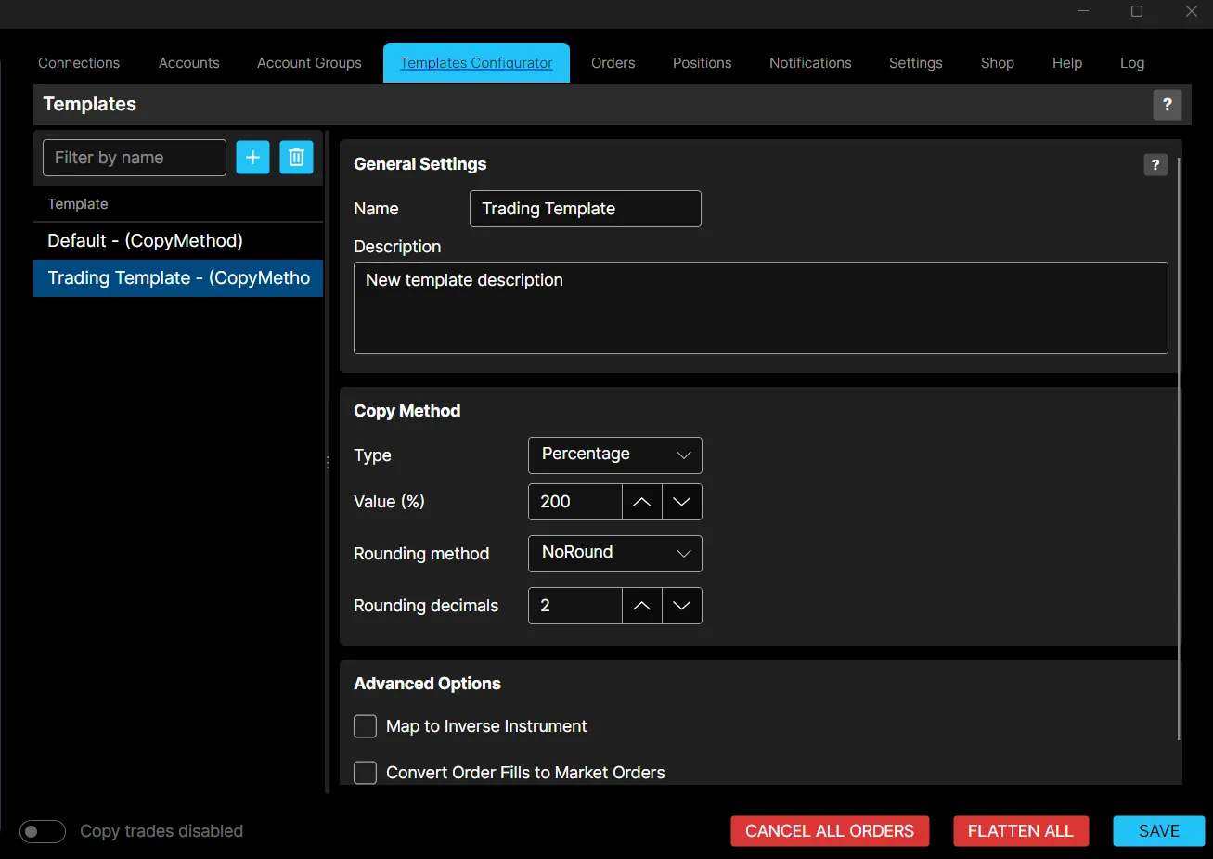Open the Settings tab

[916, 63]
